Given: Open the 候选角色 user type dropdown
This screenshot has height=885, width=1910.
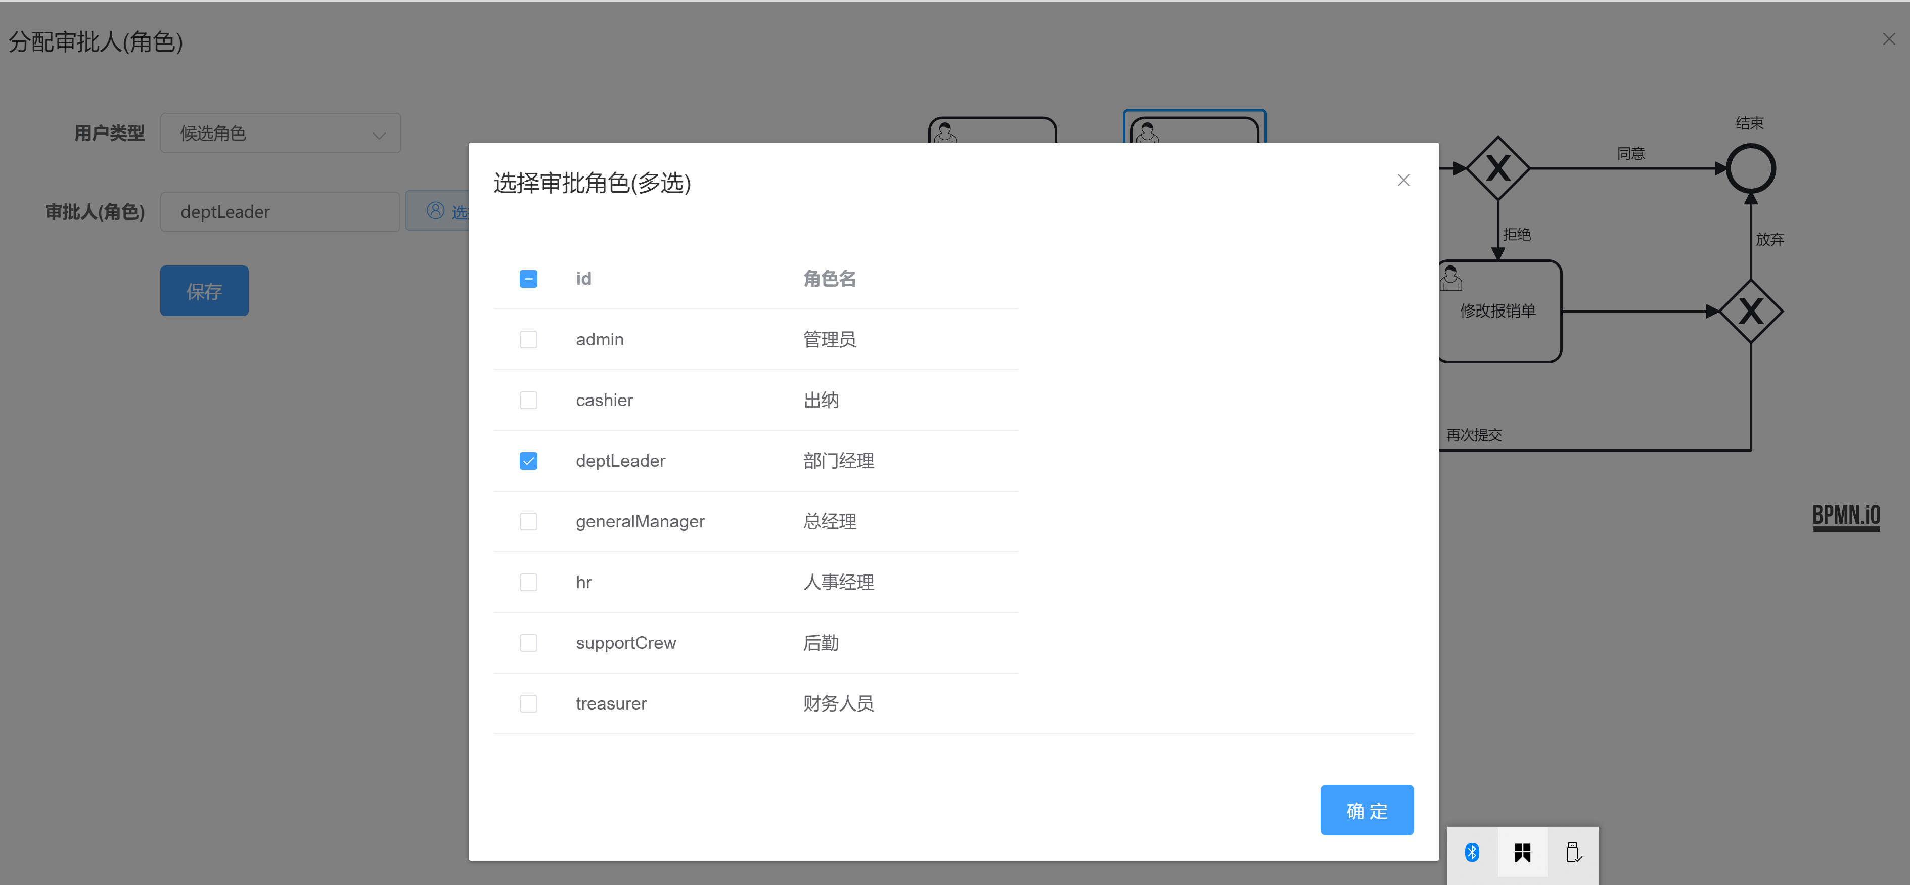Looking at the screenshot, I should pos(280,134).
